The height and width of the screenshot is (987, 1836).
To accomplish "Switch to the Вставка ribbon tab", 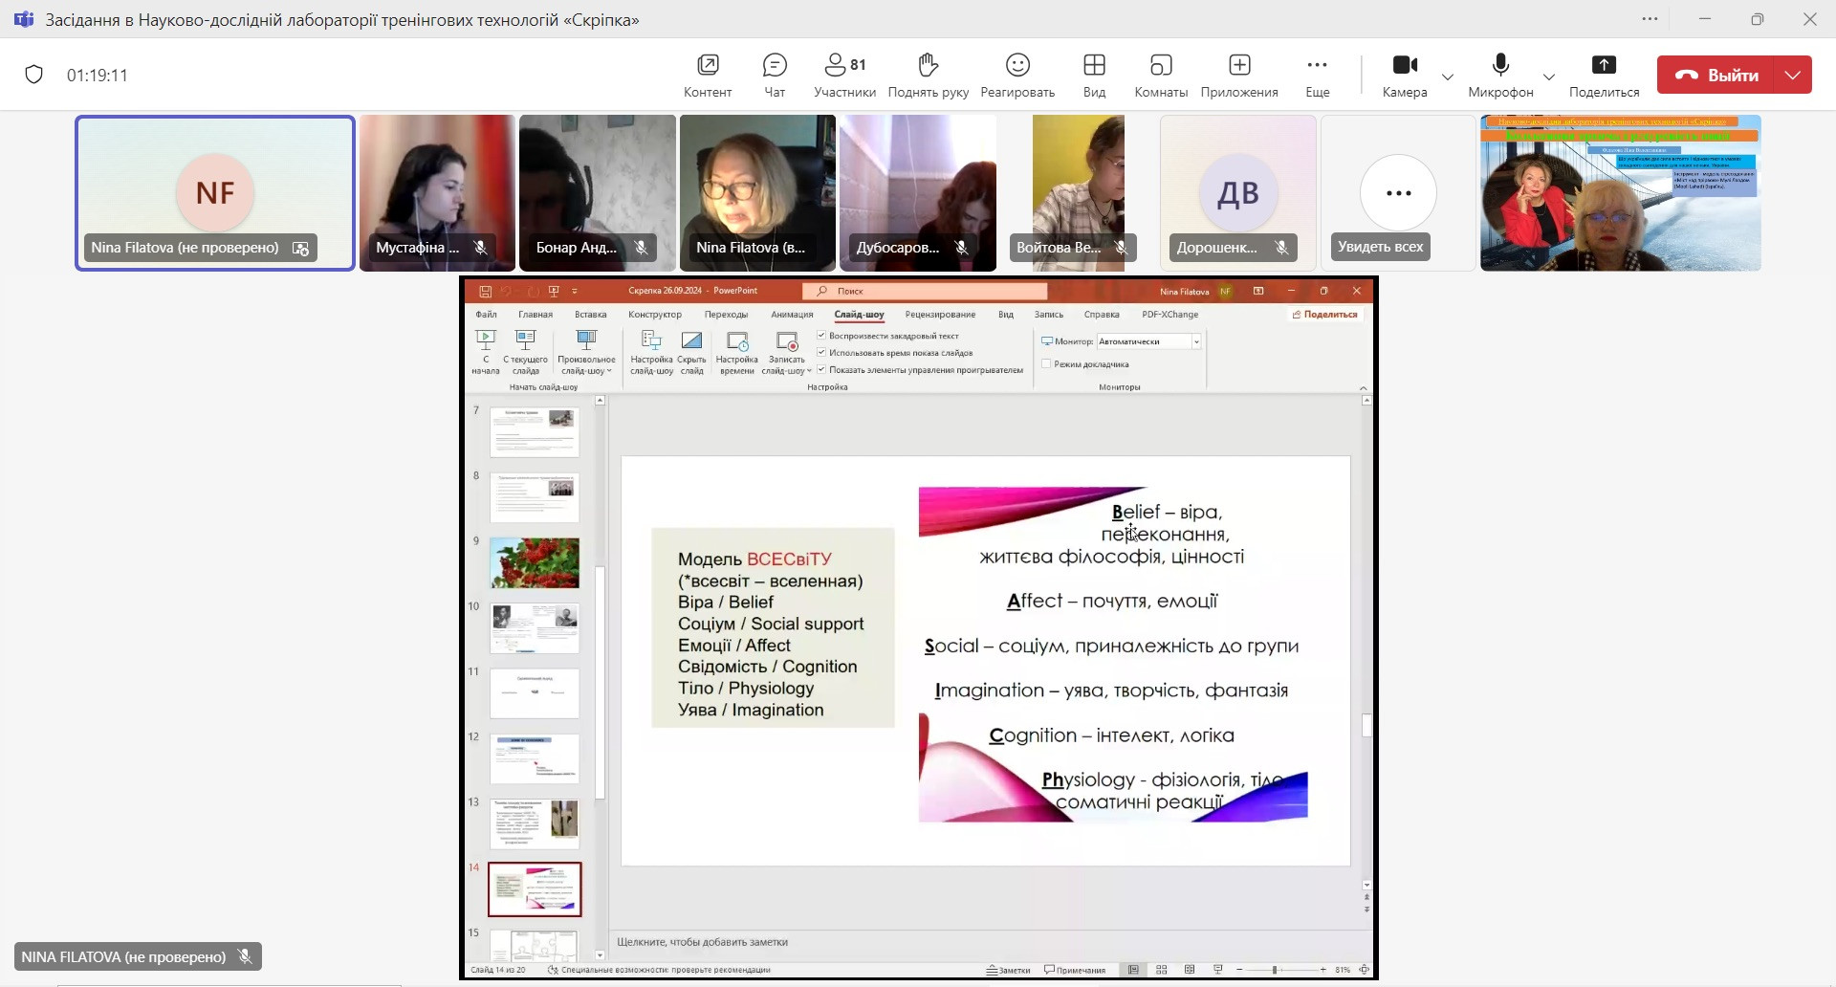I will [591, 315].
